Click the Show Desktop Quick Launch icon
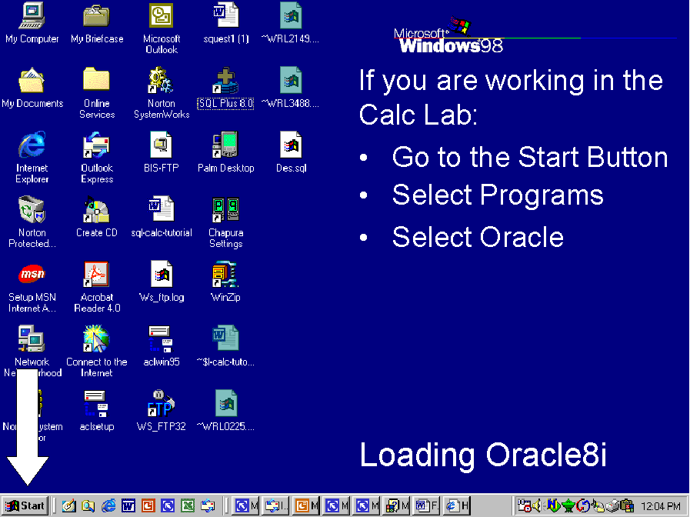Screen dimensions: 690x517 [68, 506]
